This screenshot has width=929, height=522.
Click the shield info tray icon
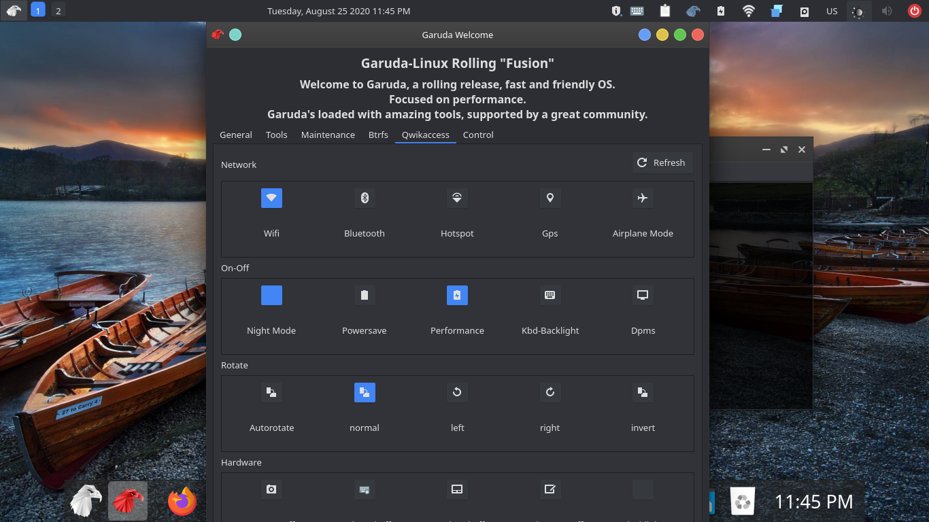coord(616,11)
